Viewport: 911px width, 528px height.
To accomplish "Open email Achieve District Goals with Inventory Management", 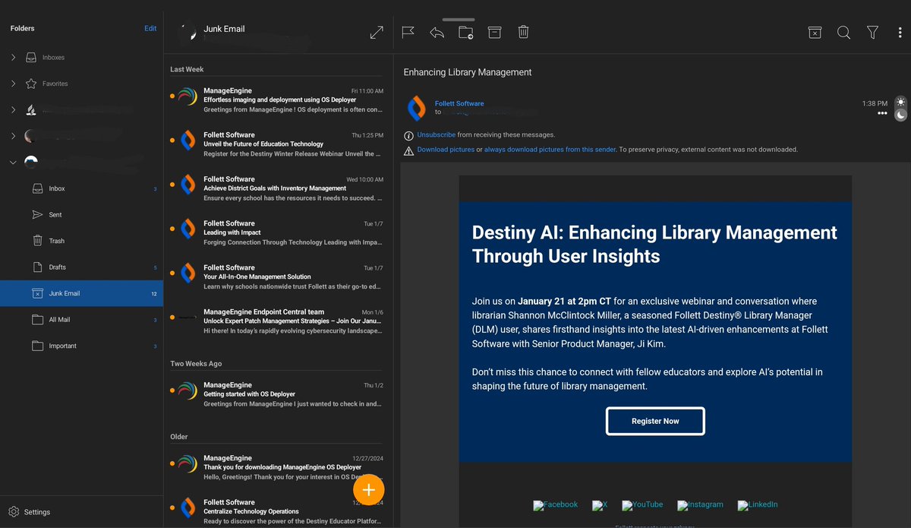I will [x=278, y=188].
